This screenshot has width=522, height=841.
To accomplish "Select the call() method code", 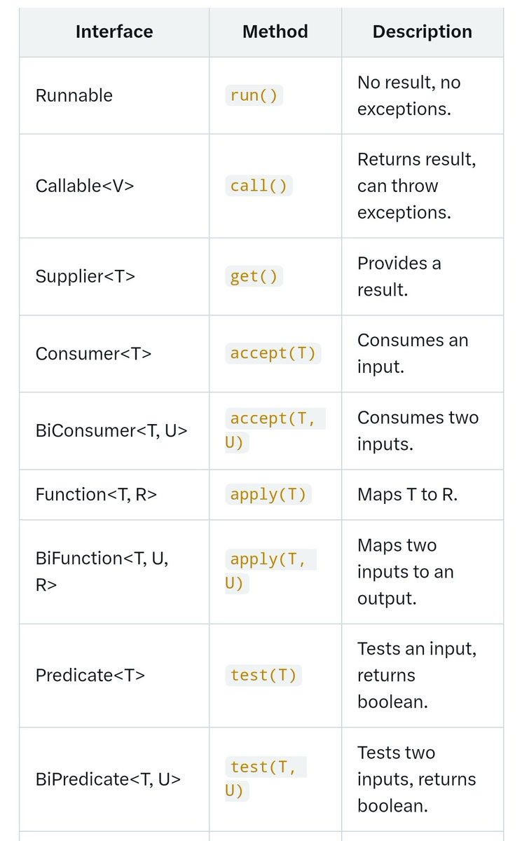I will [259, 186].
